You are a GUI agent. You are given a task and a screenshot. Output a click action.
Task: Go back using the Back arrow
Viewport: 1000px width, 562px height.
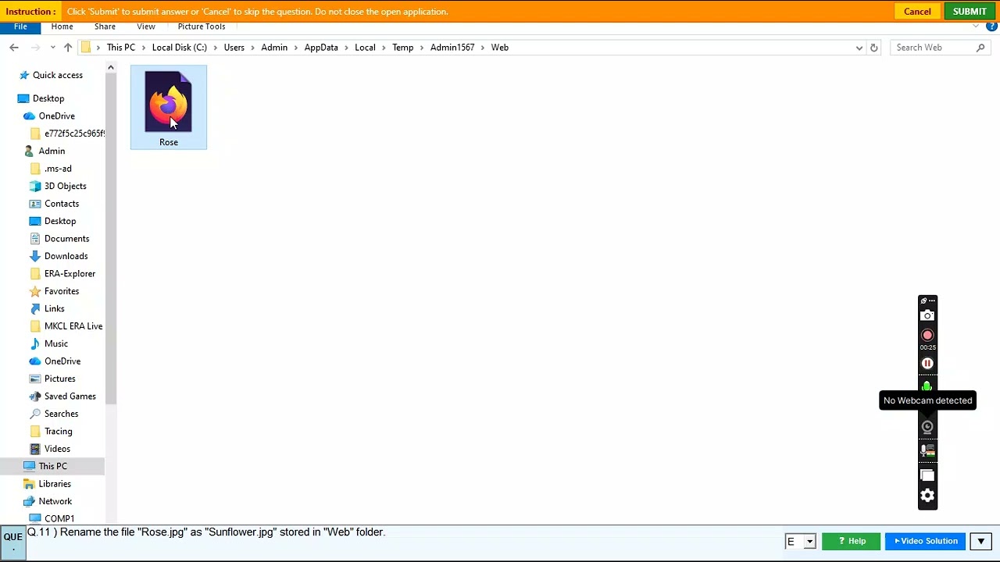coord(13,48)
